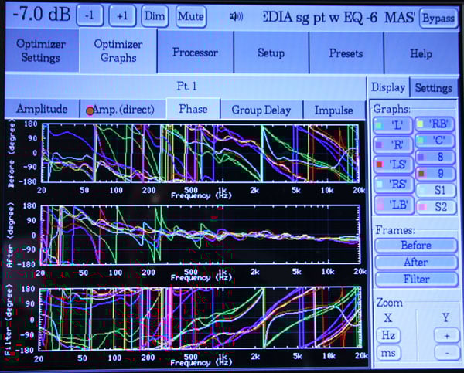Open the Optimizer Settings tab
The height and width of the screenshot is (373, 464).
click(x=41, y=52)
